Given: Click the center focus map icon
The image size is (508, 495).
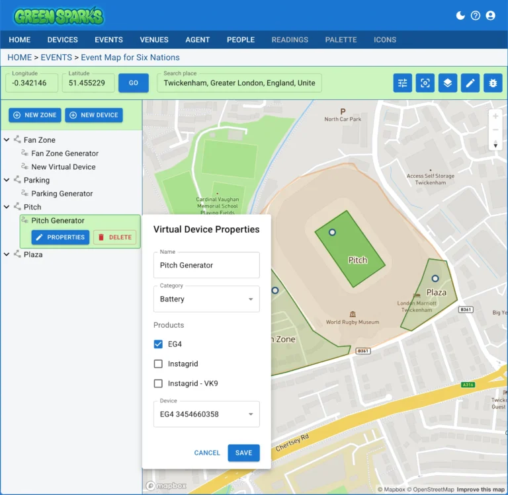Looking at the screenshot, I should point(425,83).
